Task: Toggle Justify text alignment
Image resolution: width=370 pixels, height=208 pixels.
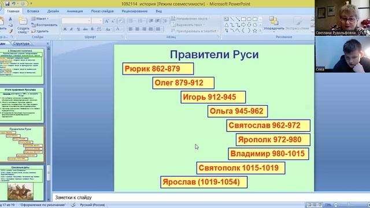Action: (151, 29)
